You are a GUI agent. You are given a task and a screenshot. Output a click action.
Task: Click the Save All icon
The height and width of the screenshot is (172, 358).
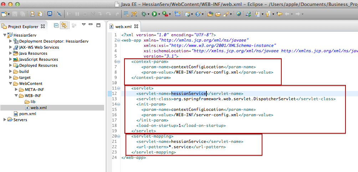point(22,14)
